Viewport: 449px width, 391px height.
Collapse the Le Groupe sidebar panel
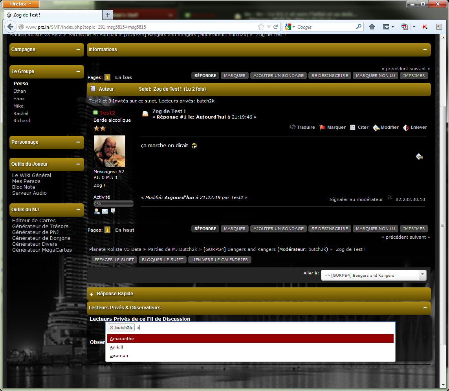[x=78, y=71]
